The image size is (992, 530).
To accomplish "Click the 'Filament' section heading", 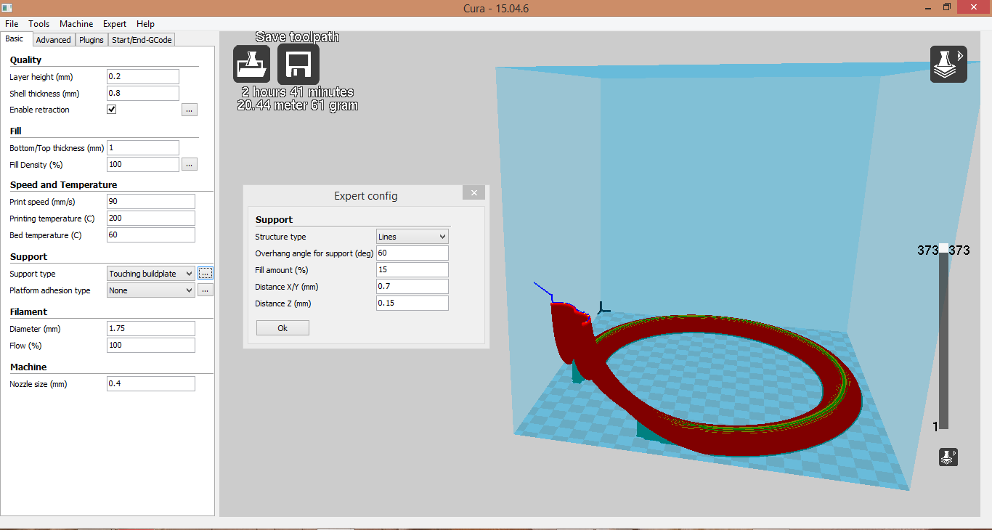I will 28,312.
